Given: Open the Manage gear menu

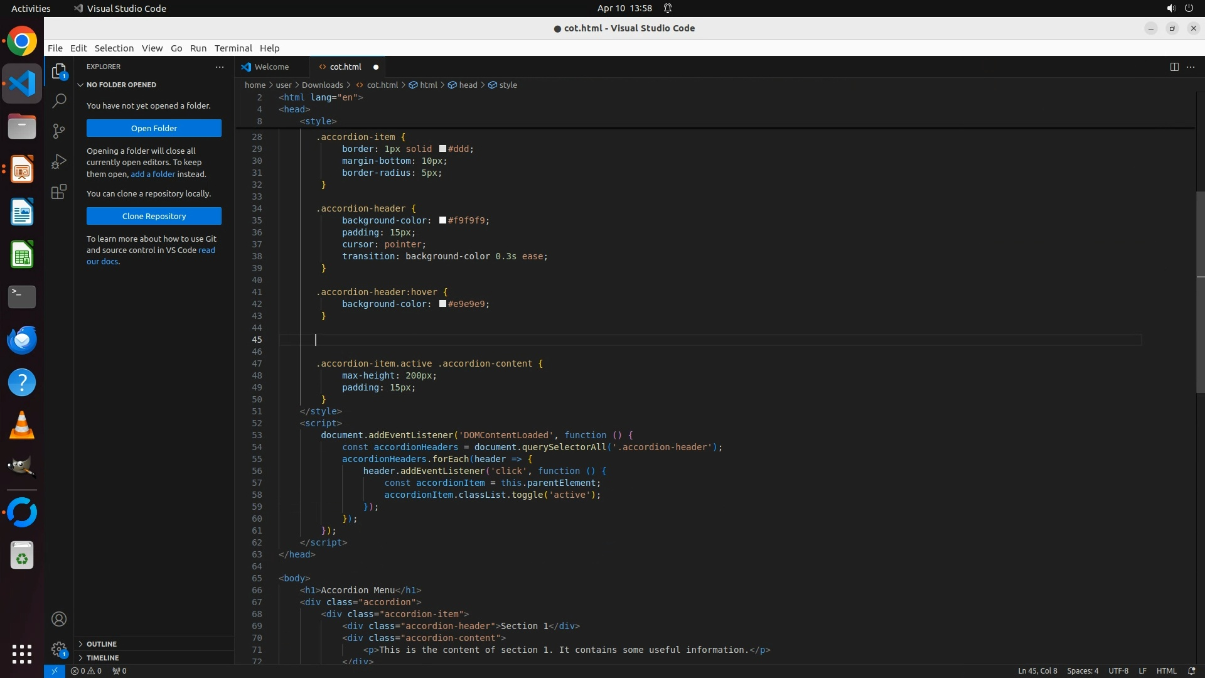Looking at the screenshot, I should click(59, 649).
